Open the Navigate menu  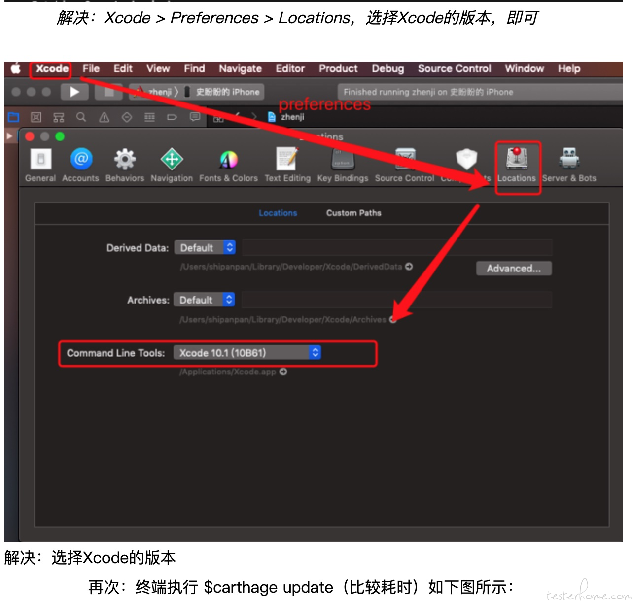[240, 68]
